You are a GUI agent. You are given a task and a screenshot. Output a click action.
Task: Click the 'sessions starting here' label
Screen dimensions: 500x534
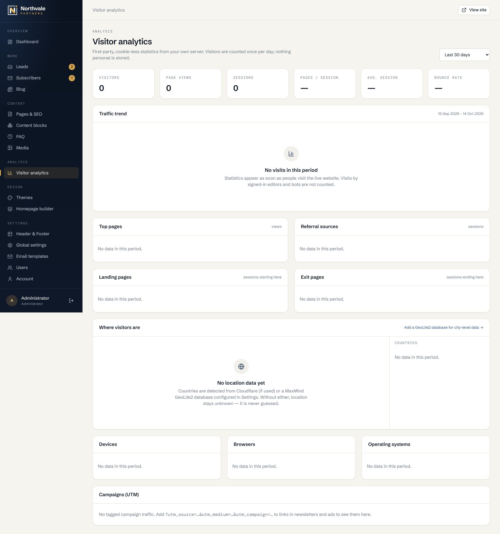coord(262,277)
